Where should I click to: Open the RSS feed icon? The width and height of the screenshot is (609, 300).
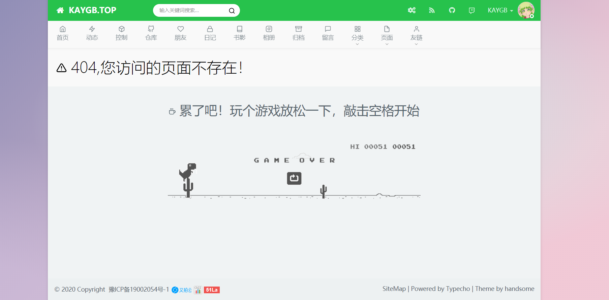pos(432,10)
